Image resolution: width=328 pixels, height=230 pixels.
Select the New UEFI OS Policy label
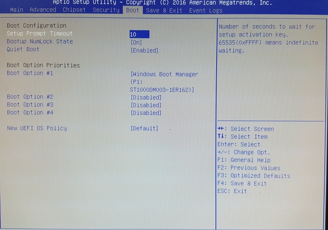click(x=37, y=128)
